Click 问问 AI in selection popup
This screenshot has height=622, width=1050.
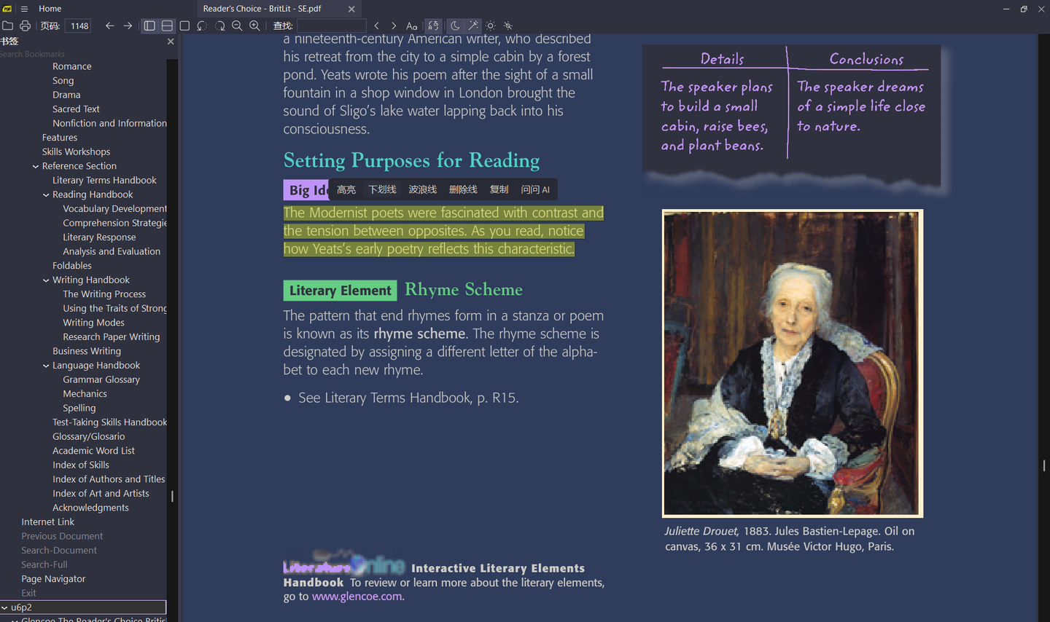pyautogui.click(x=535, y=189)
